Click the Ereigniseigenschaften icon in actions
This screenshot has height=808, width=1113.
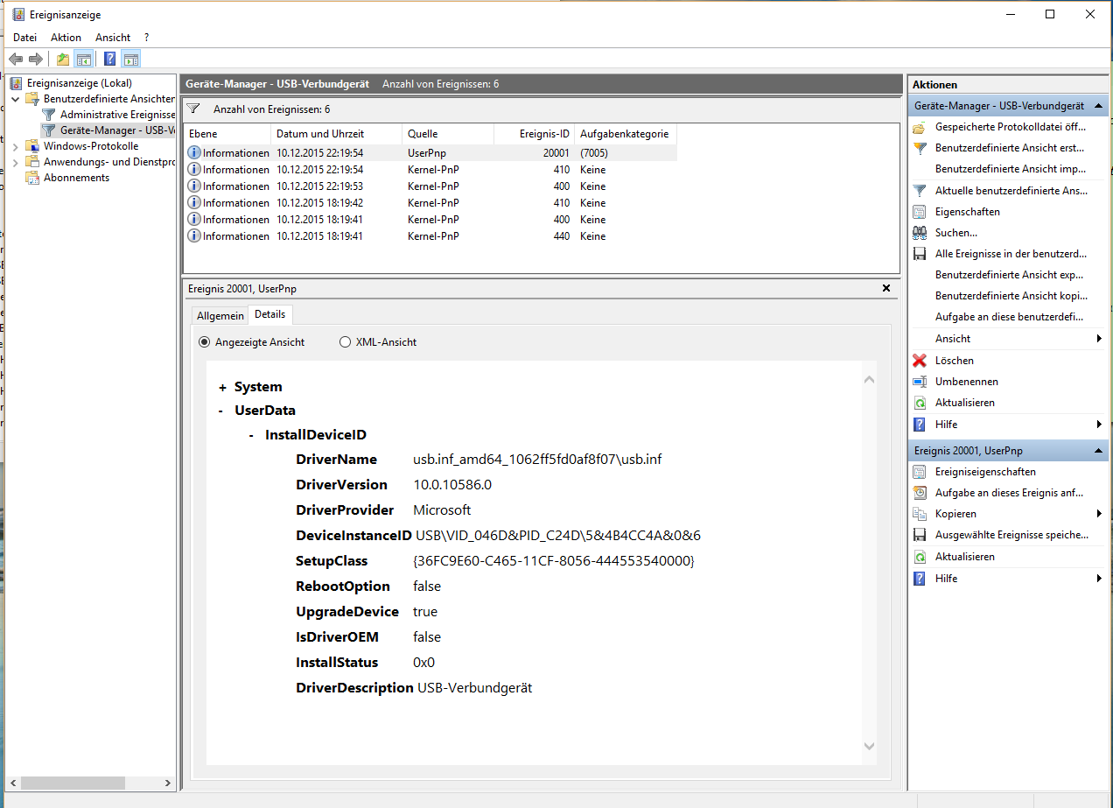click(x=920, y=472)
